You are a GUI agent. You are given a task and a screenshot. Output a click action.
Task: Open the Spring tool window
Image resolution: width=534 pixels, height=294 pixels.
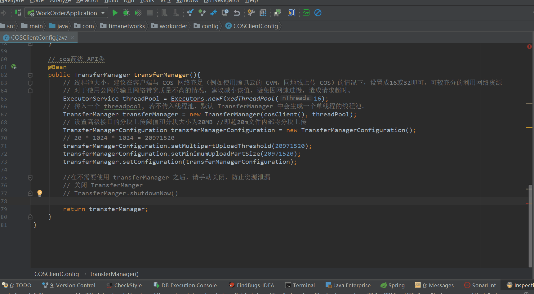click(x=393, y=285)
